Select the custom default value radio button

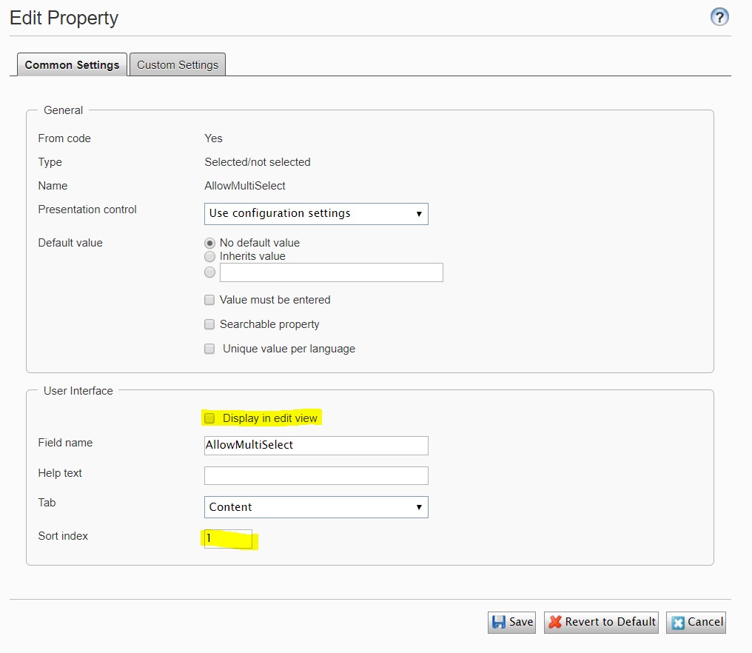210,272
